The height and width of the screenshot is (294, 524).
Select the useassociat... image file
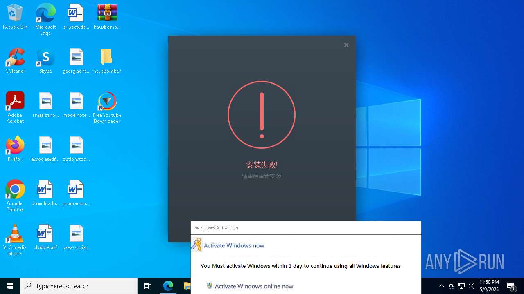(x=76, y=237)
